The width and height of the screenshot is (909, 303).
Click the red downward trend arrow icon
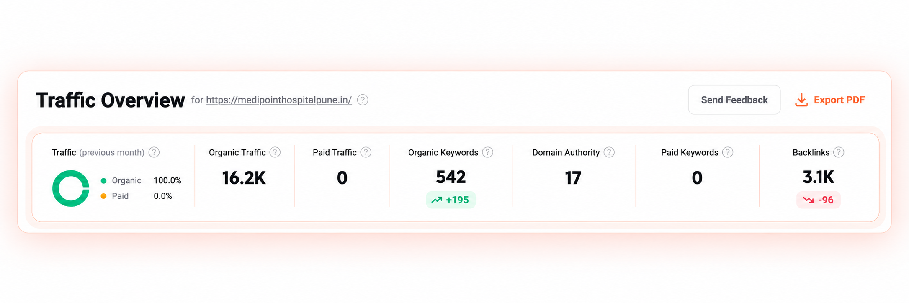pyautogui.click(x=808, y=200)
